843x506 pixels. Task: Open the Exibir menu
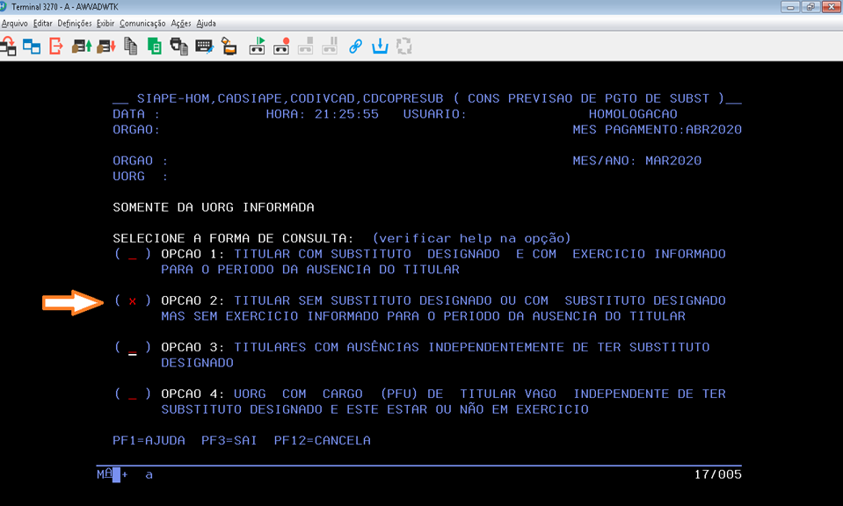coord(105,23)
